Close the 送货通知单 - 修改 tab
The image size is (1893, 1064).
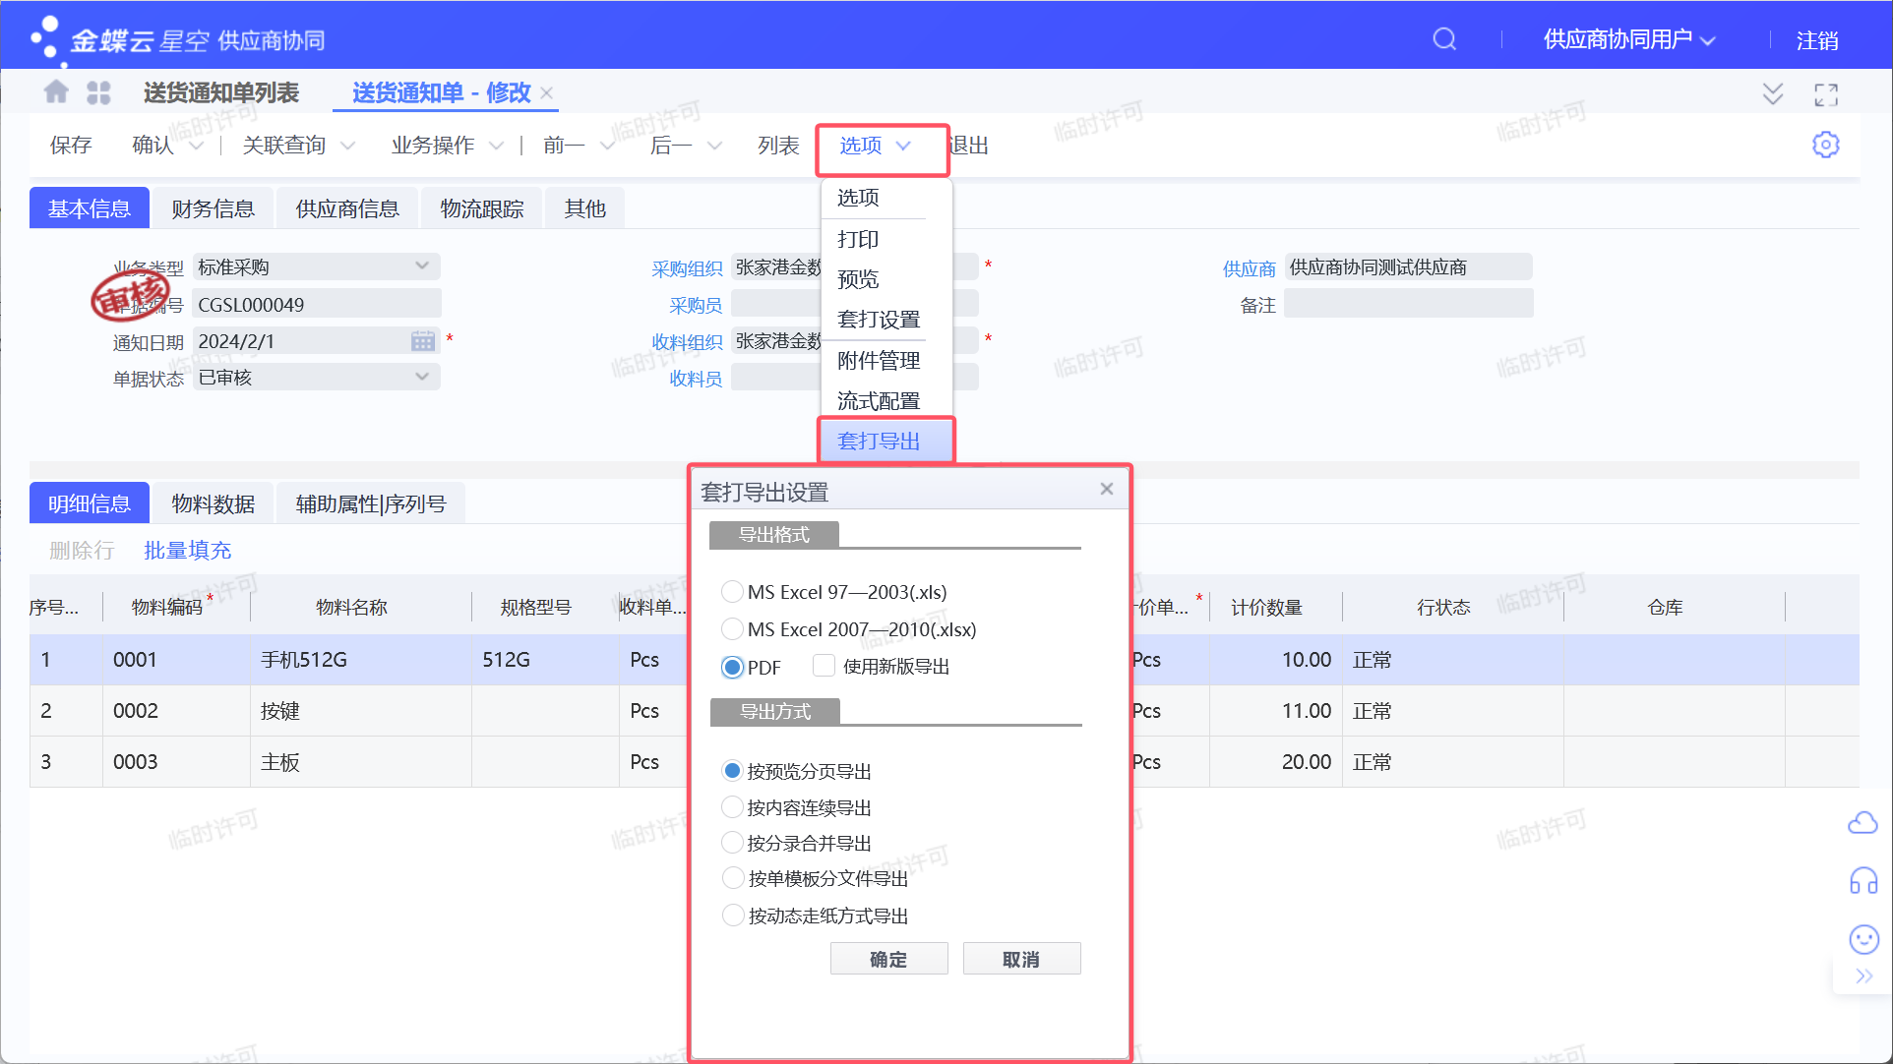point(547,92)
